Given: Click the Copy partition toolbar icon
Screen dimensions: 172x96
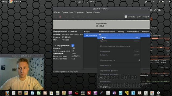Looking at the screenshot, I should click(73, 17).
